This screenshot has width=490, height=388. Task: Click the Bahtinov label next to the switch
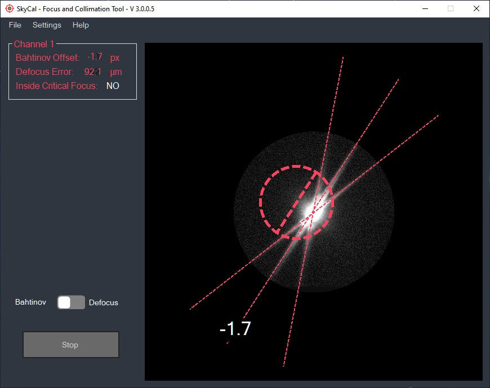click(x=30, y=302)
